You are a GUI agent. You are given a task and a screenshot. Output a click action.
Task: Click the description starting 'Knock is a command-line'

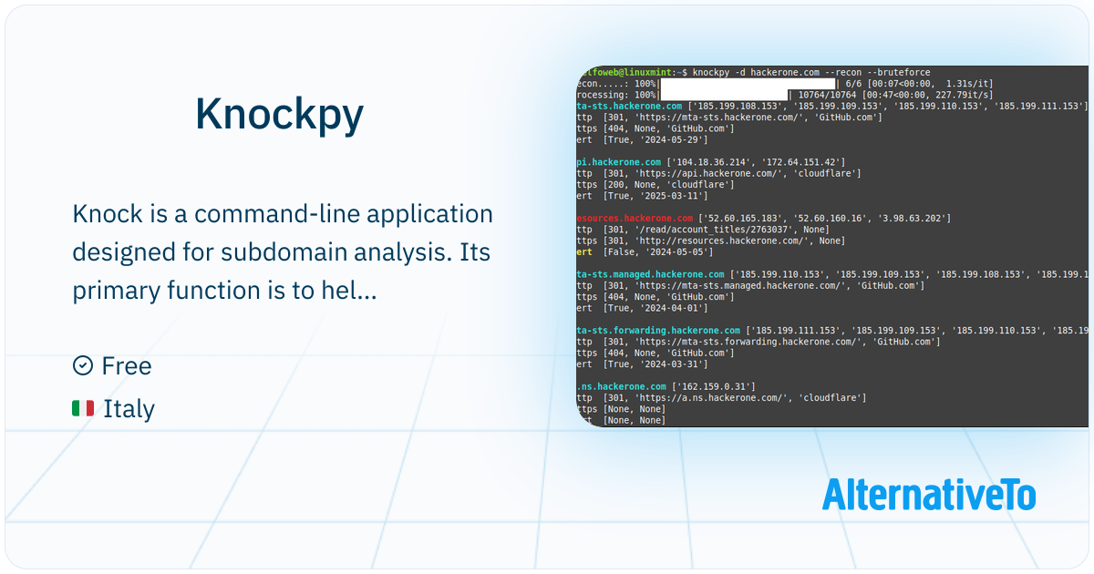pyautogui.click(x=283, y=252)
